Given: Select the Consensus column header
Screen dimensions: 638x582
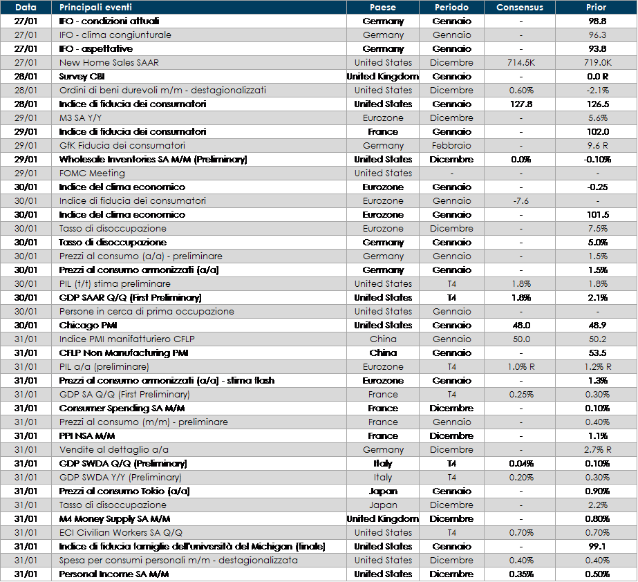Looking at the screenshot, I should click(520, 8).
